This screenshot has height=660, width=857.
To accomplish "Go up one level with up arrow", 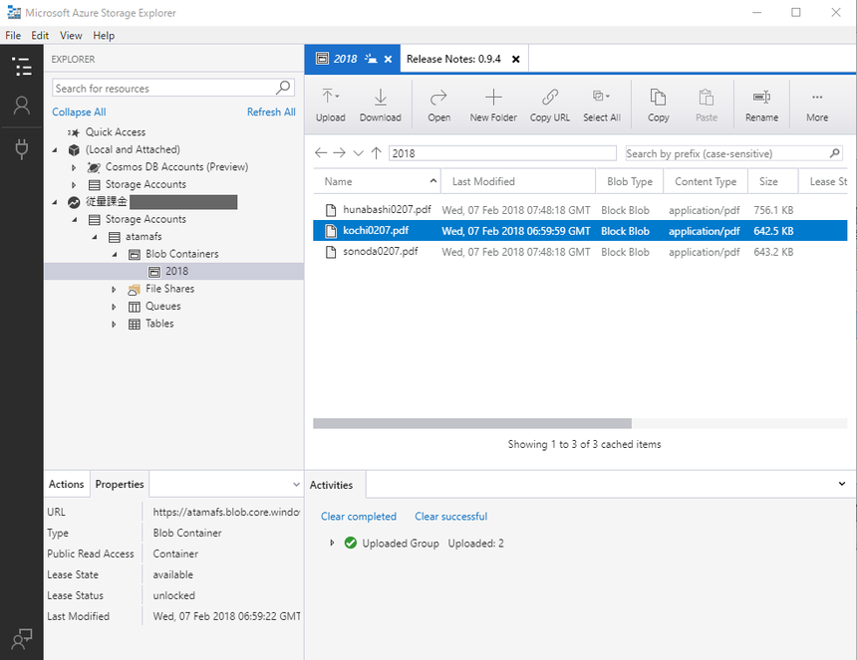I will coord(376,153).
